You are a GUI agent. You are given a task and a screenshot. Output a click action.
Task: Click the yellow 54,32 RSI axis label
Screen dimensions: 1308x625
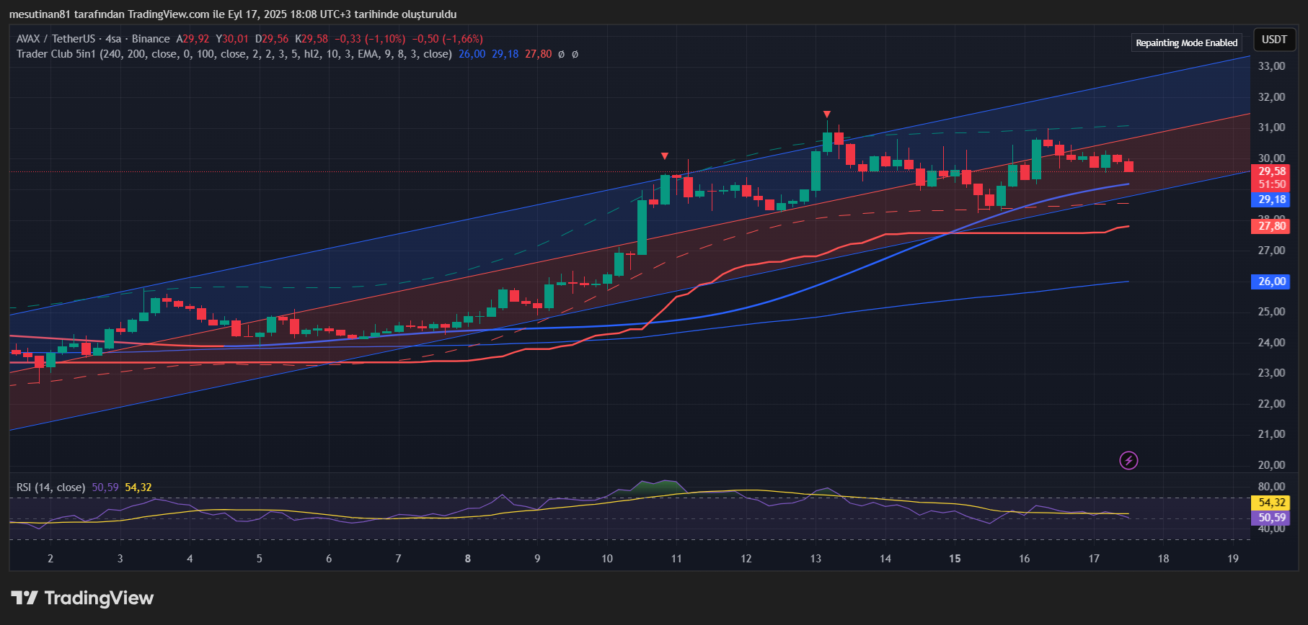1272,503
